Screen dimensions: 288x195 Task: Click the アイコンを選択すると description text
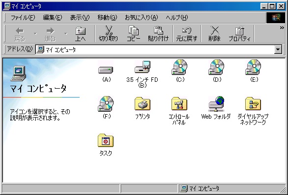pos(40,115)
